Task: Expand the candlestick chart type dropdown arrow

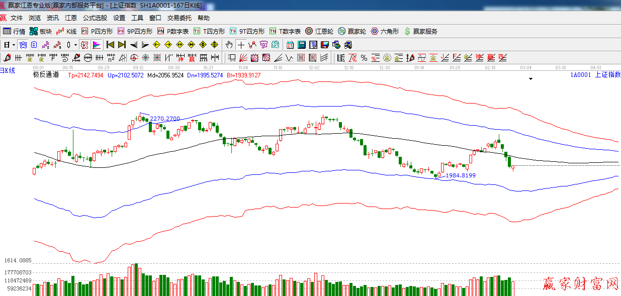Action: [75, 45]
